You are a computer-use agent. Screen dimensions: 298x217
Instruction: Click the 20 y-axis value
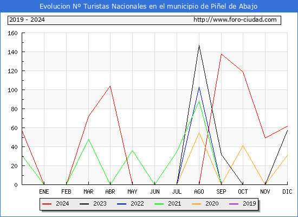pyautogui.click(x=14, y=166)
